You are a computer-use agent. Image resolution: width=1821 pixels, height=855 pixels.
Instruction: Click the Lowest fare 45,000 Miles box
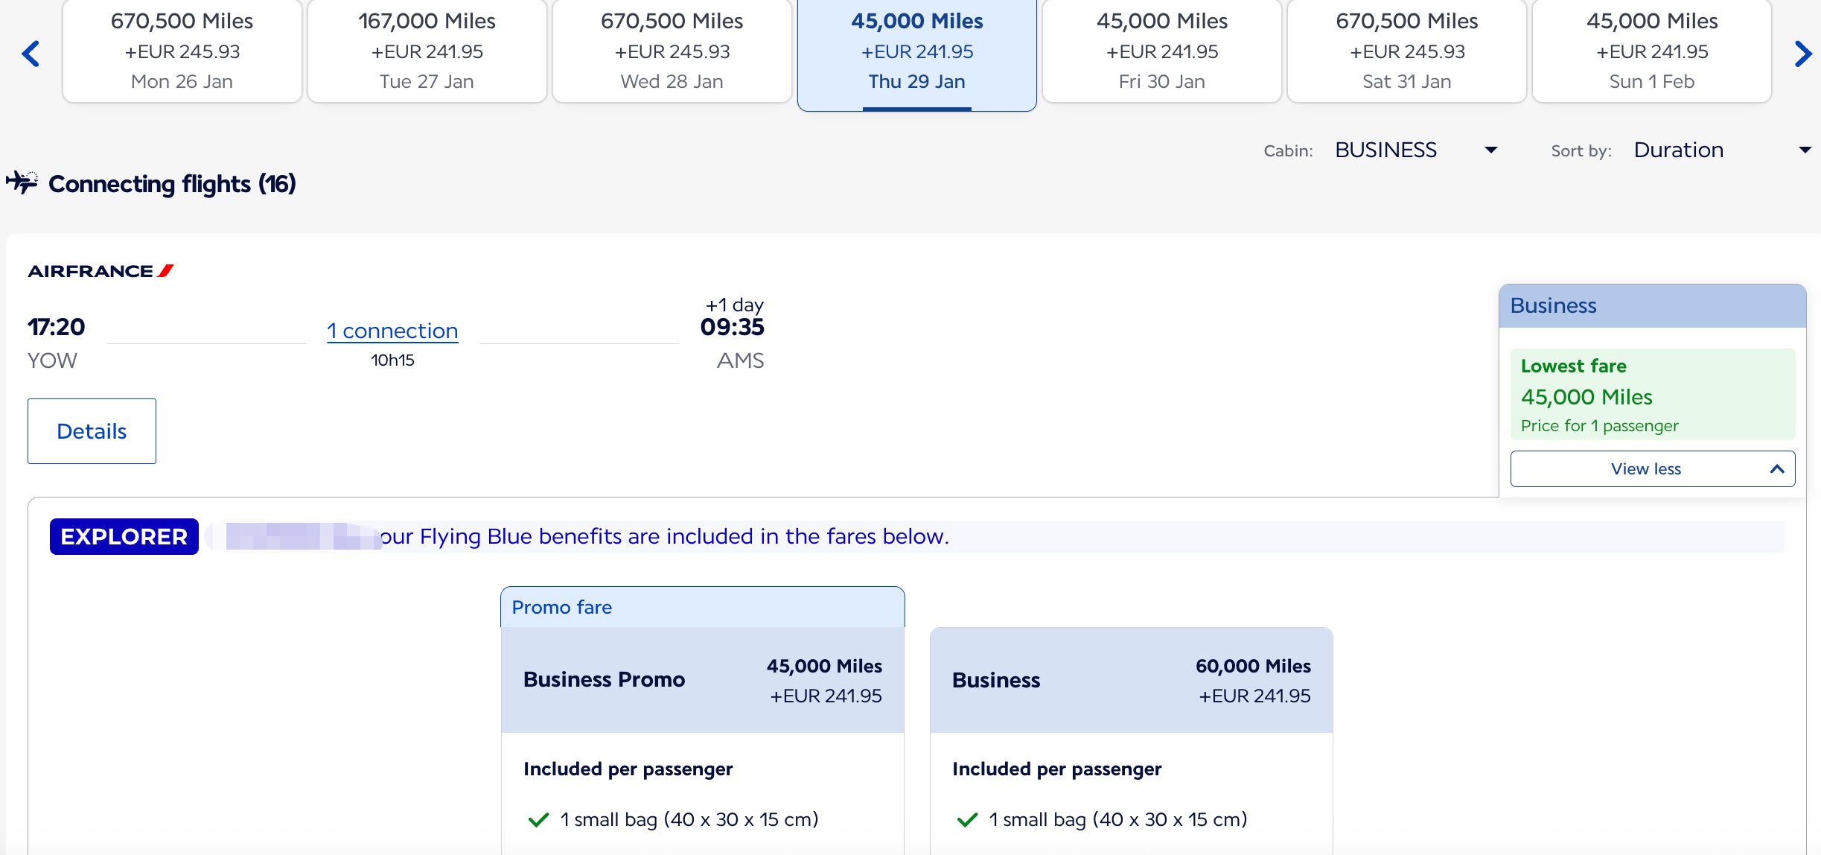[1652, 395]
